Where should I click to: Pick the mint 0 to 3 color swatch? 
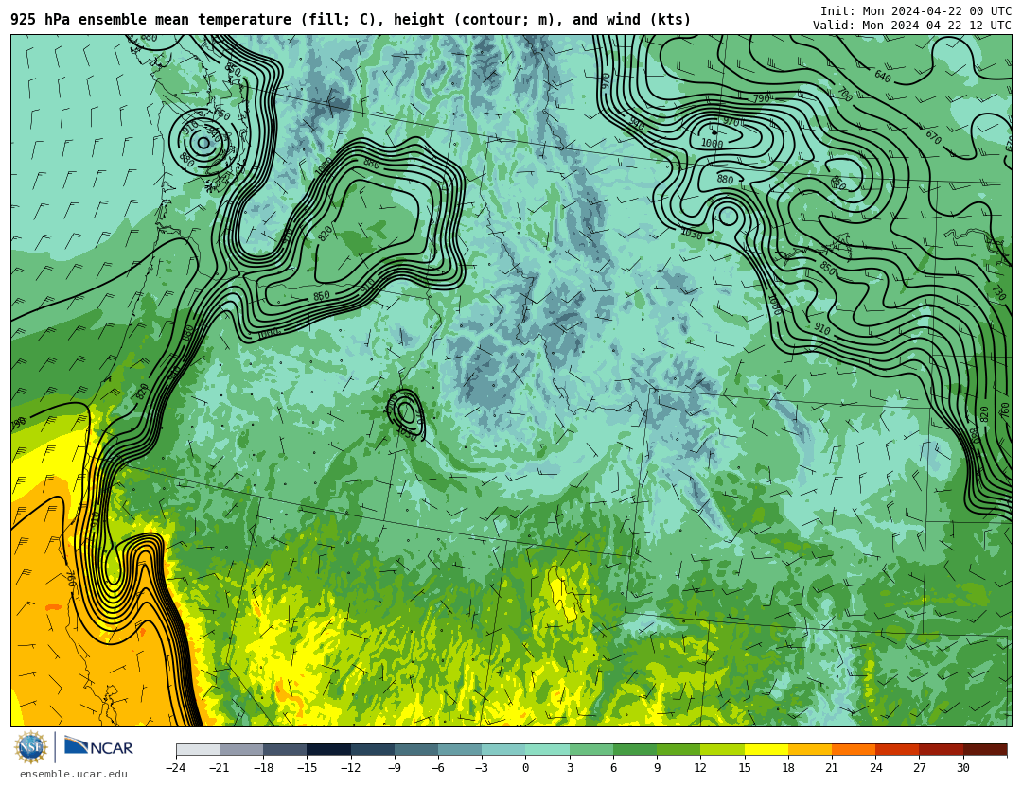[548, 749]
